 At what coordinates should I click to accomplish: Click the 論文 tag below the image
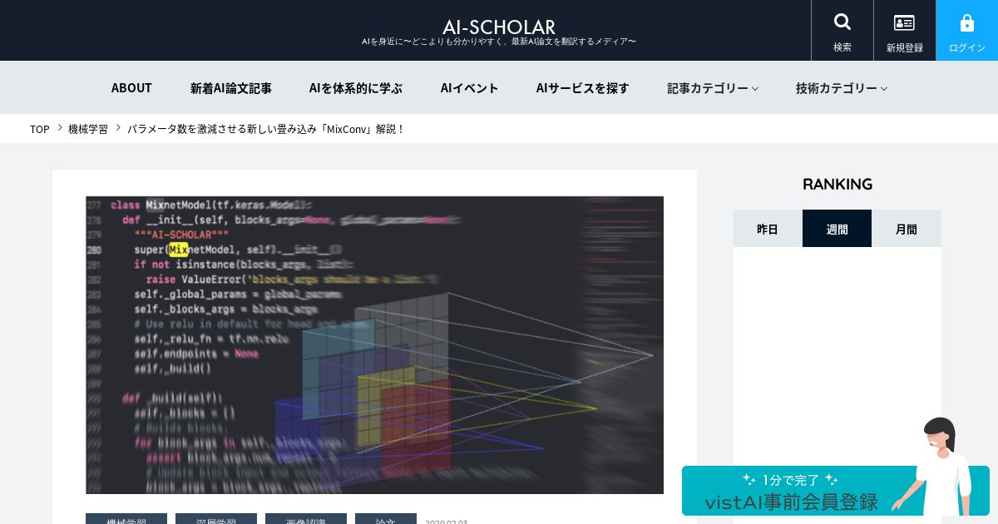(x=386, y=519)
